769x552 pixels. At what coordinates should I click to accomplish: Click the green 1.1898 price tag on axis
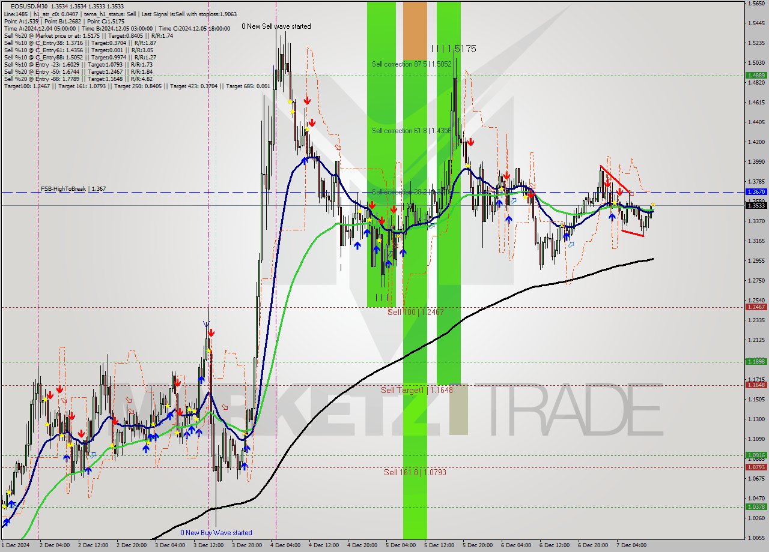pos(756,361)
